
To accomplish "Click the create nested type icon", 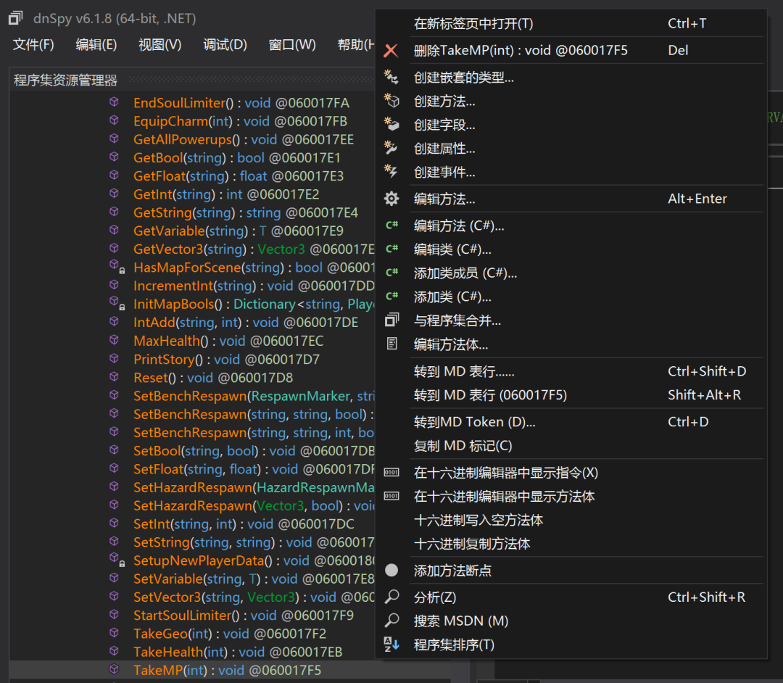I will 391,78.
